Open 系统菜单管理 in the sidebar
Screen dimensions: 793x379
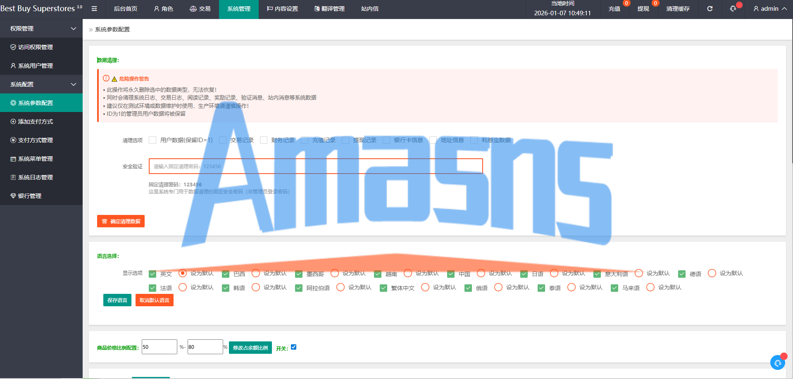(x=41, y=159)
